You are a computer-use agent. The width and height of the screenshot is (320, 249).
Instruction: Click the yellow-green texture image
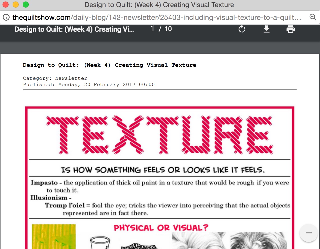[x=54, y=236]
